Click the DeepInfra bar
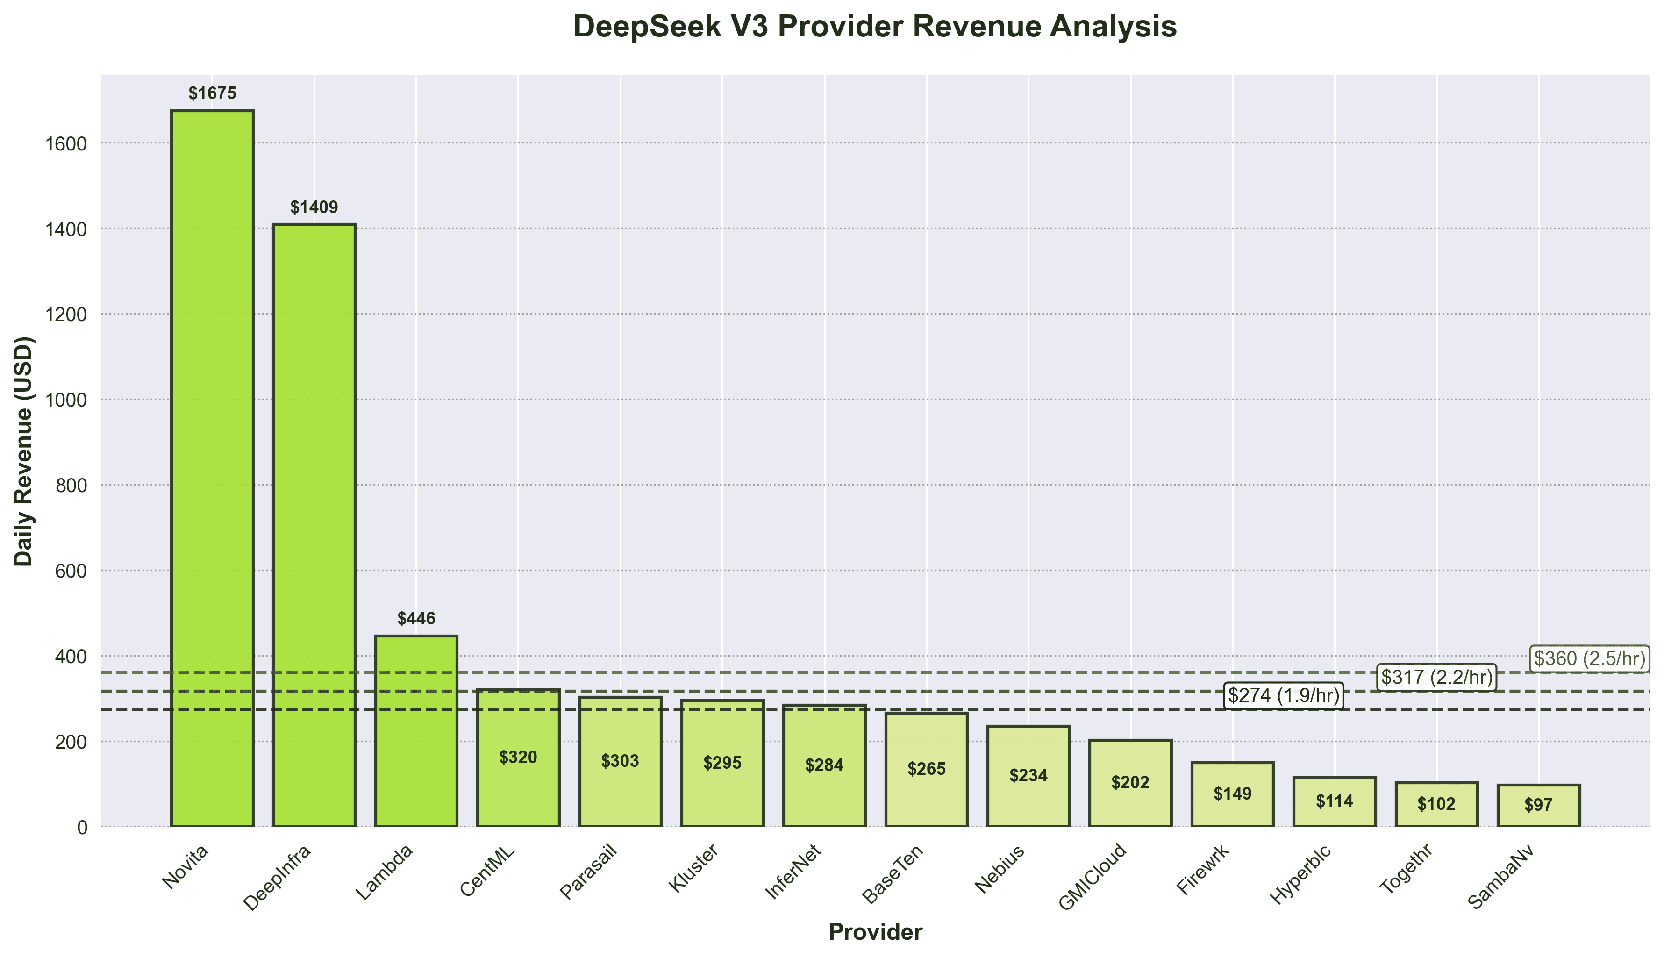 tap(314, 524)
